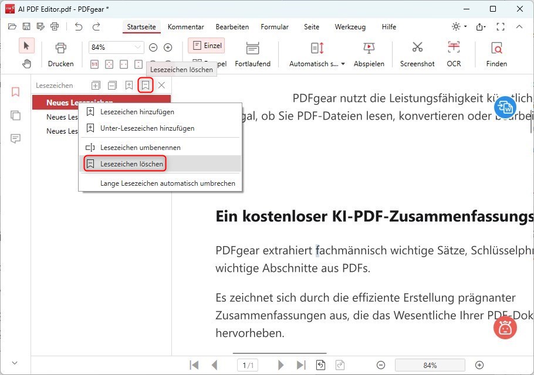
Task: Switch to Fortlaufend continuous view
Action: coord(253,54)
